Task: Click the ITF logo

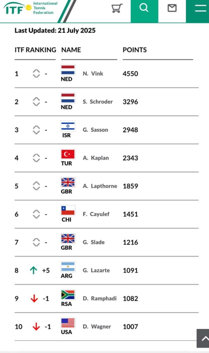Action: point(30,8)
